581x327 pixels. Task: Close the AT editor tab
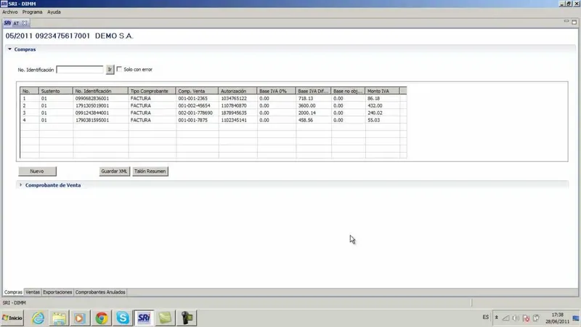click(x=25, y=23)
